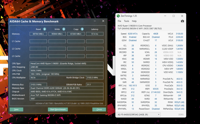Click the Memory Latency value 57.4 ns
Screen dimensions: 200x124
point(95,34)
